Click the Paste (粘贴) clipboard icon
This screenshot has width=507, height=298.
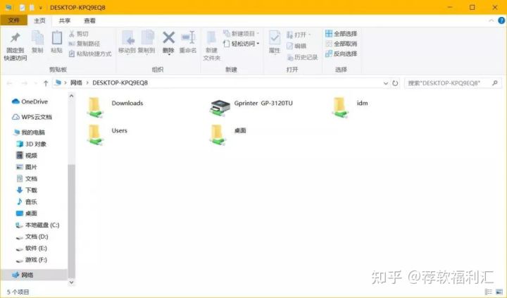pyautogui.click(x=56, y=38)
